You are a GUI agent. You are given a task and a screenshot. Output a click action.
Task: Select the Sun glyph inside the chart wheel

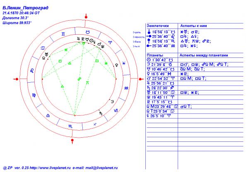[92, 41]
